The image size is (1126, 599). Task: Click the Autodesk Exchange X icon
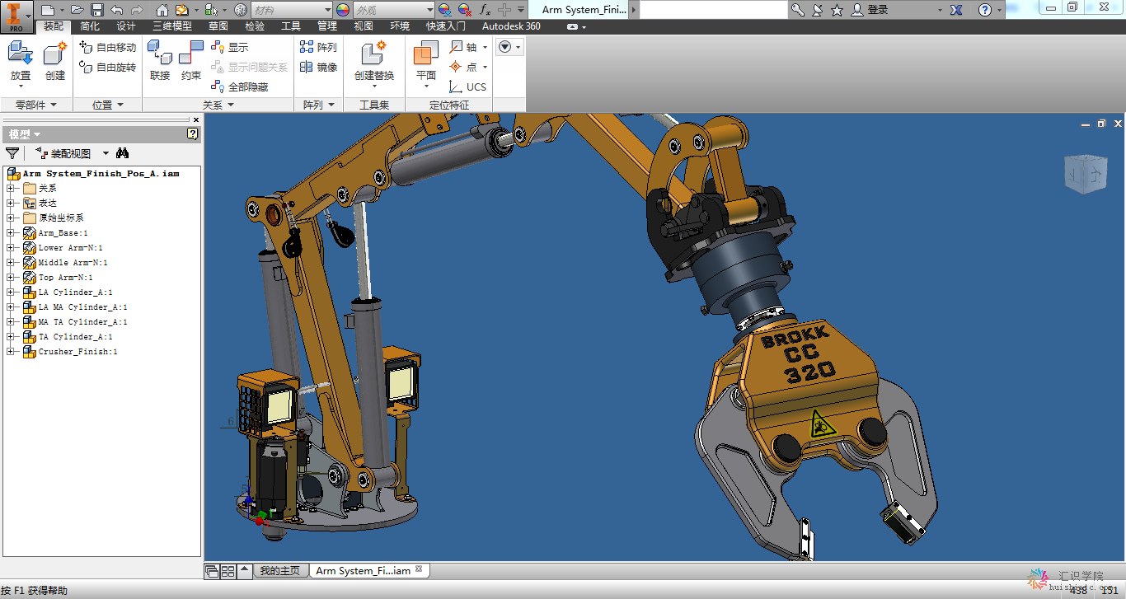click(956, 10)
